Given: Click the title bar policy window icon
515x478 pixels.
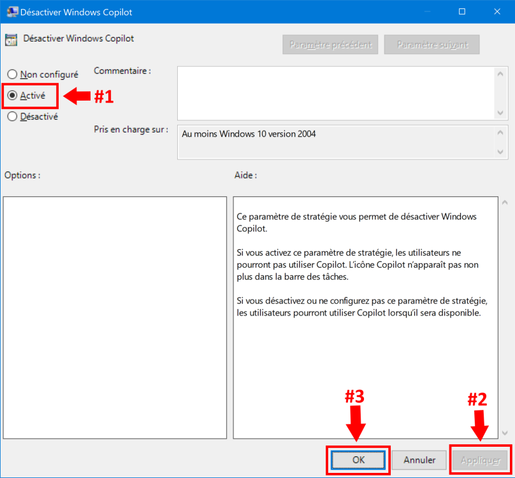Looking at the screenshot, I should pos(12,12).
